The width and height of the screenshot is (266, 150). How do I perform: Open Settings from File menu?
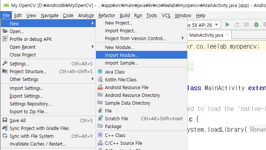[19, 63]
